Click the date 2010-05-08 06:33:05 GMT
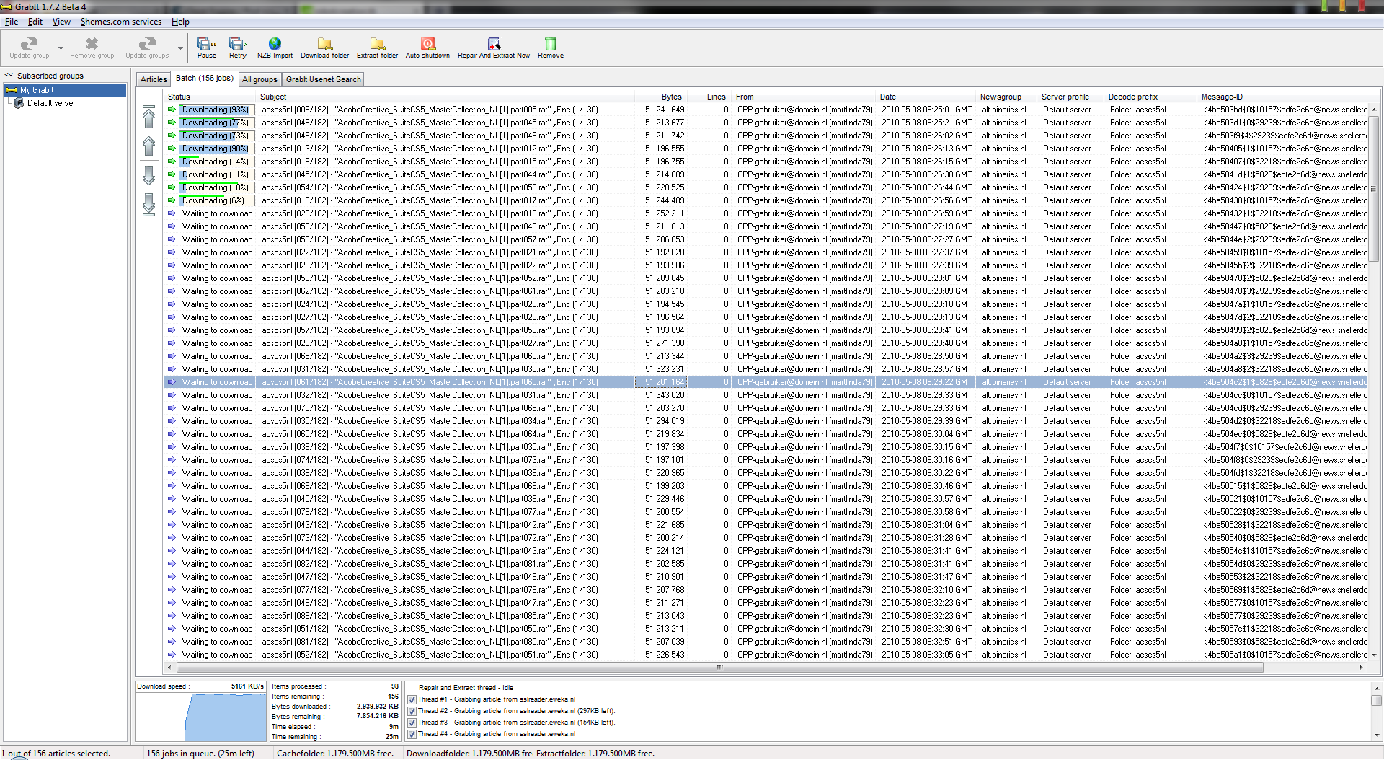Screen dimensions: 1384x760 [926, 655]
